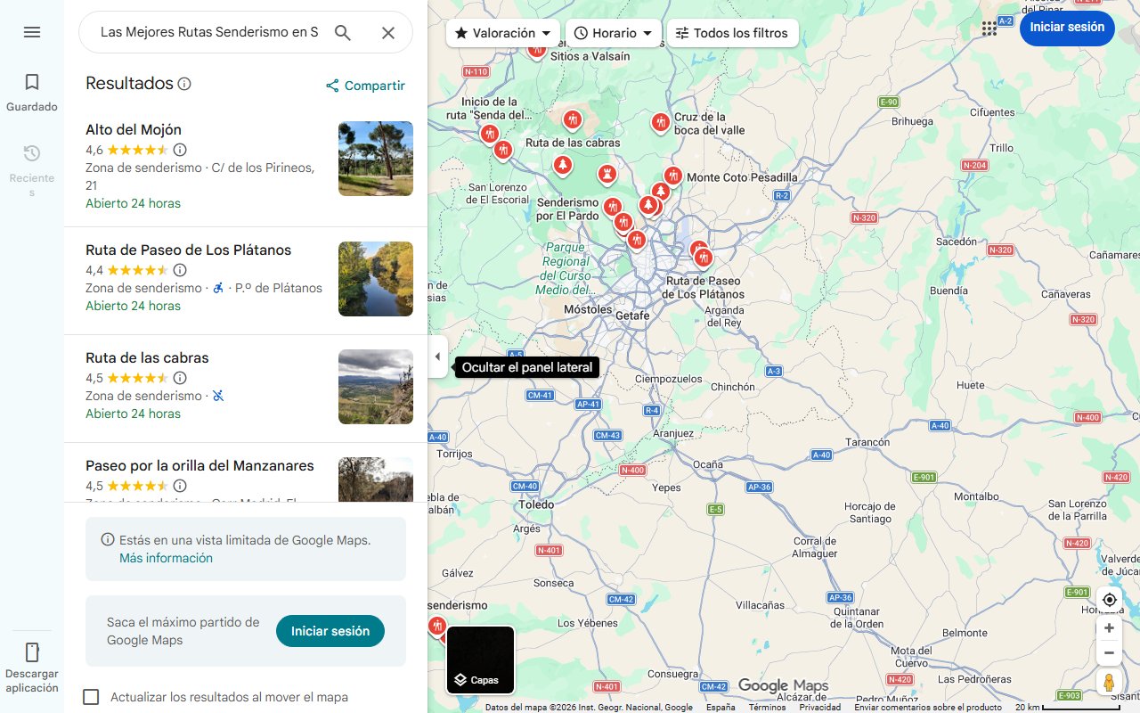Open Todos los filtros options
The image size is (1140, 713).
pyautogui.click(x=732, y=32)
